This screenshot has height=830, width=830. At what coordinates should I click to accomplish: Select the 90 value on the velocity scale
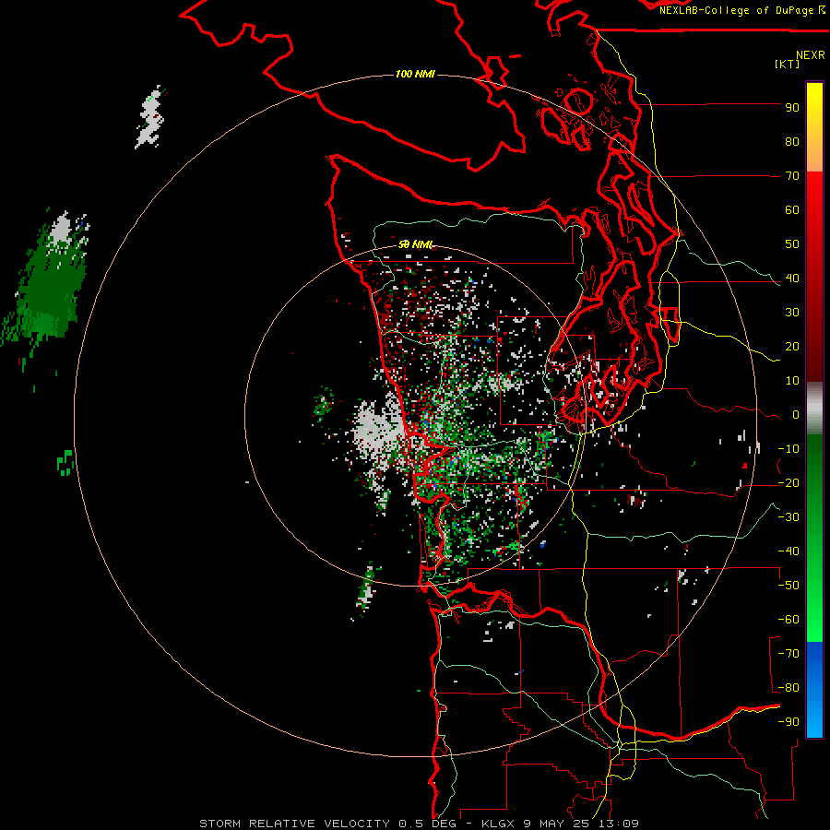coord(792,108)
